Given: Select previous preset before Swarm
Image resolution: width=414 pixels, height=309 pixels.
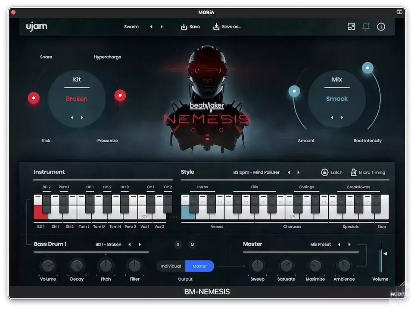Looking at the screenshot, I should tap(151, 27).
